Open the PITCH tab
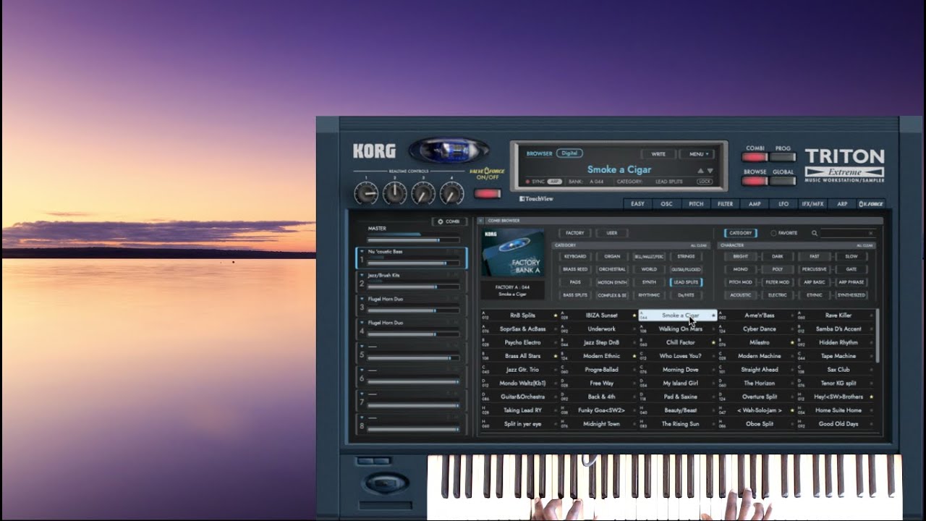The image size is (926, 521). (696, 204)
